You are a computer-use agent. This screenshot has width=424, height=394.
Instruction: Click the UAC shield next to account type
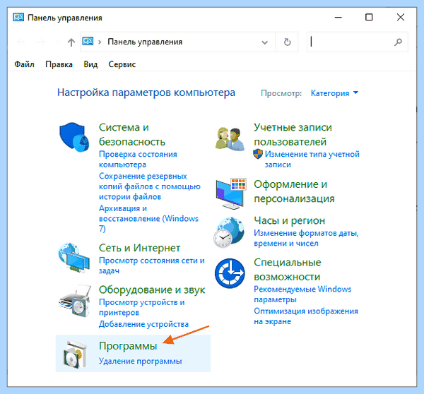pos(258,154)
